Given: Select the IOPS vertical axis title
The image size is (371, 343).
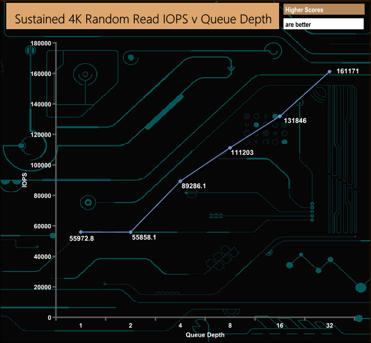Looking at the screenshot, I should click(25, 180).
